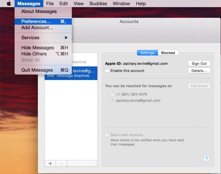Remove account with minus button
Image resolution: width=221 pixels, height=174 pixels.
click(x=62, y=163)
